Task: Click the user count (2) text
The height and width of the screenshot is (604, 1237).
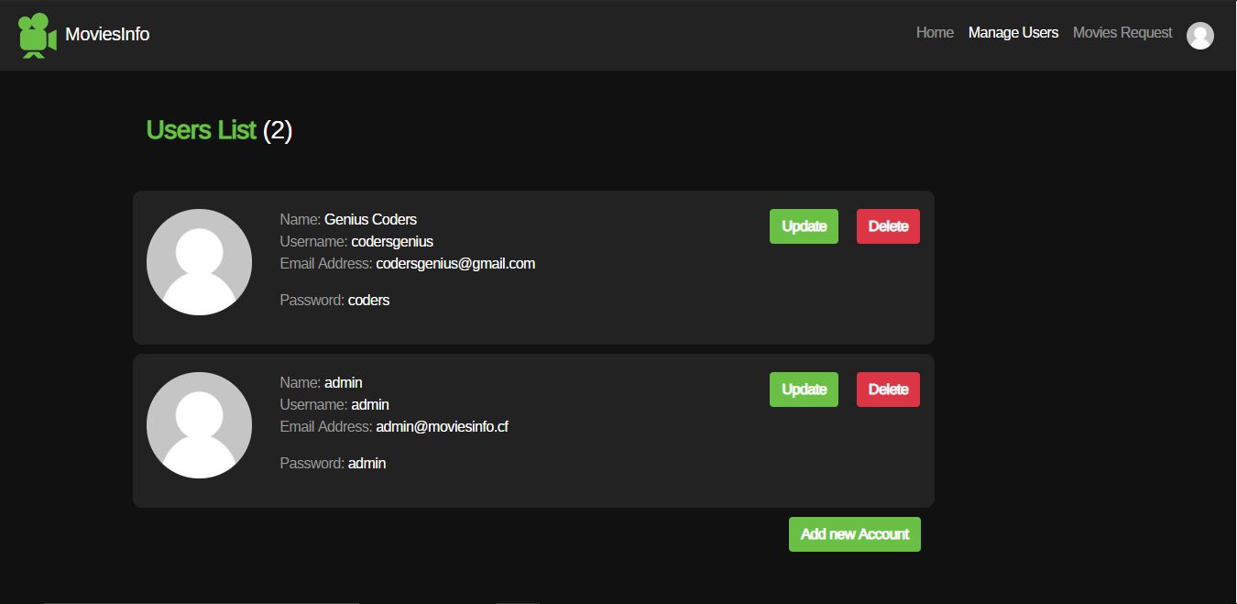Action: pyautogui.click(x=278, y=130)
